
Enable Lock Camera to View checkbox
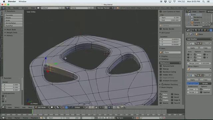coord(161,11)
